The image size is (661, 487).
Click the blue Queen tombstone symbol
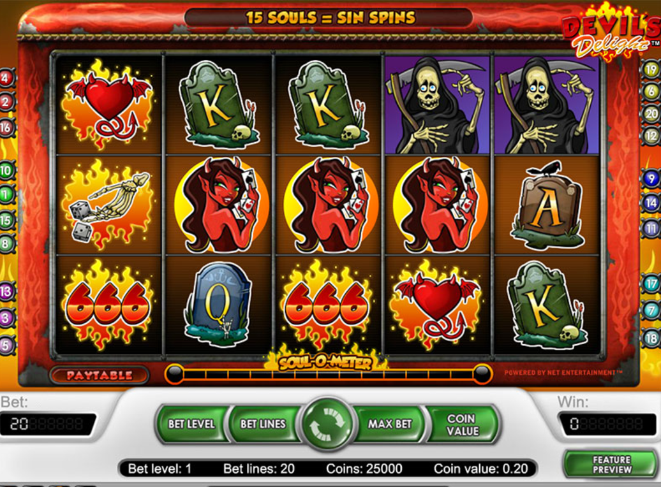click(218, 304)
